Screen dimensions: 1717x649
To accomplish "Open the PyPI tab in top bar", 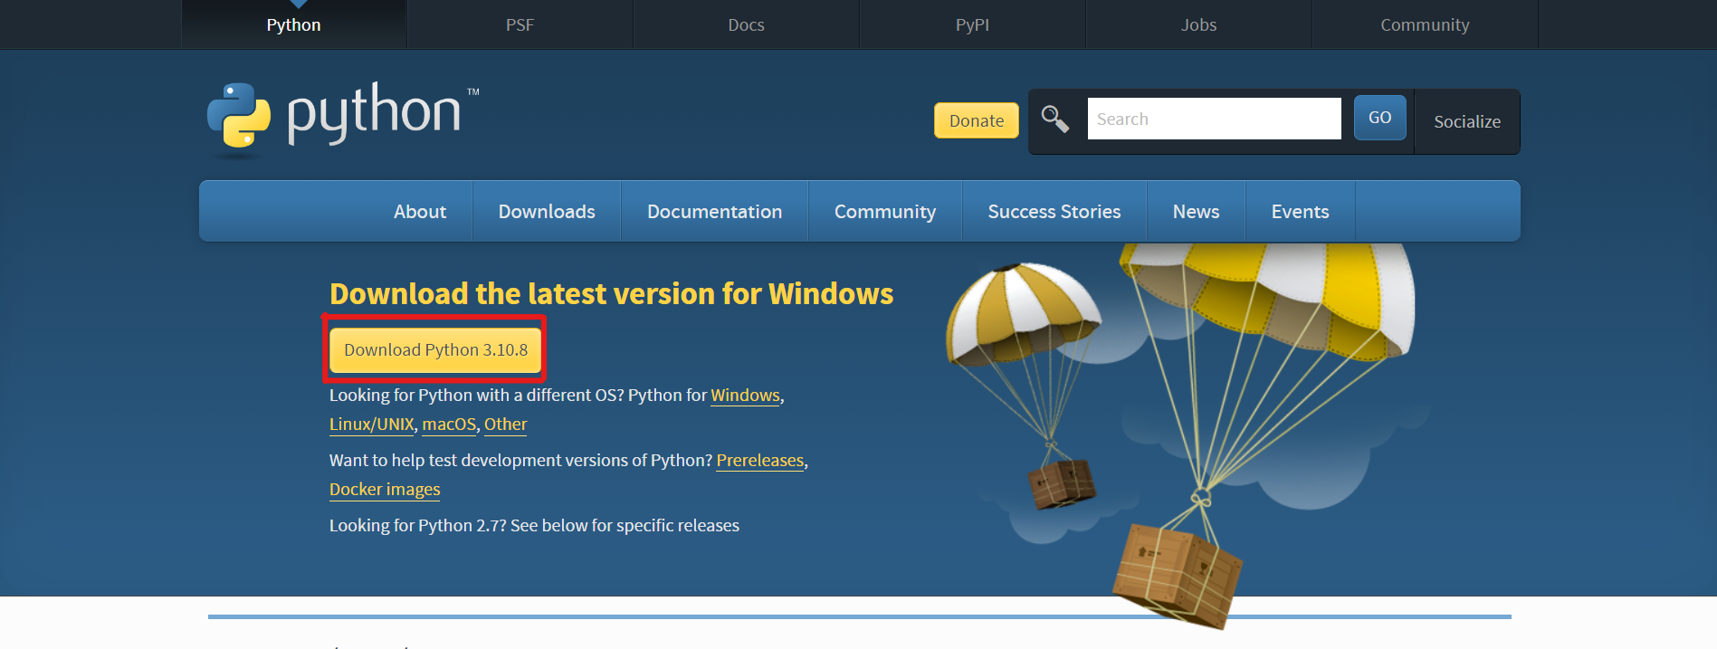I will [x=973, y=24].
